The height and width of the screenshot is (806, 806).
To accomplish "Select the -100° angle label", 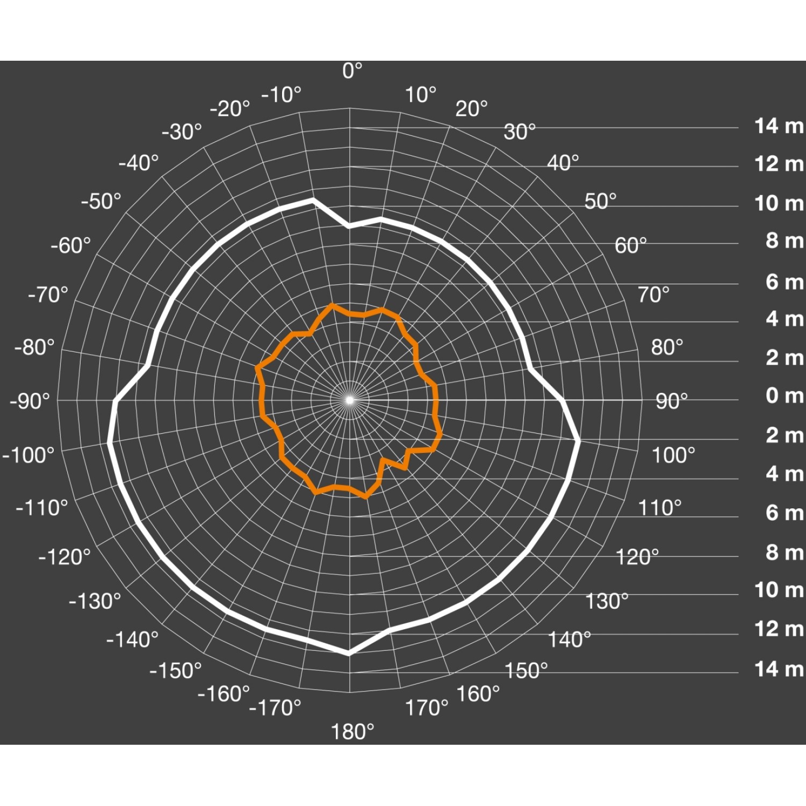I will 28,455.
